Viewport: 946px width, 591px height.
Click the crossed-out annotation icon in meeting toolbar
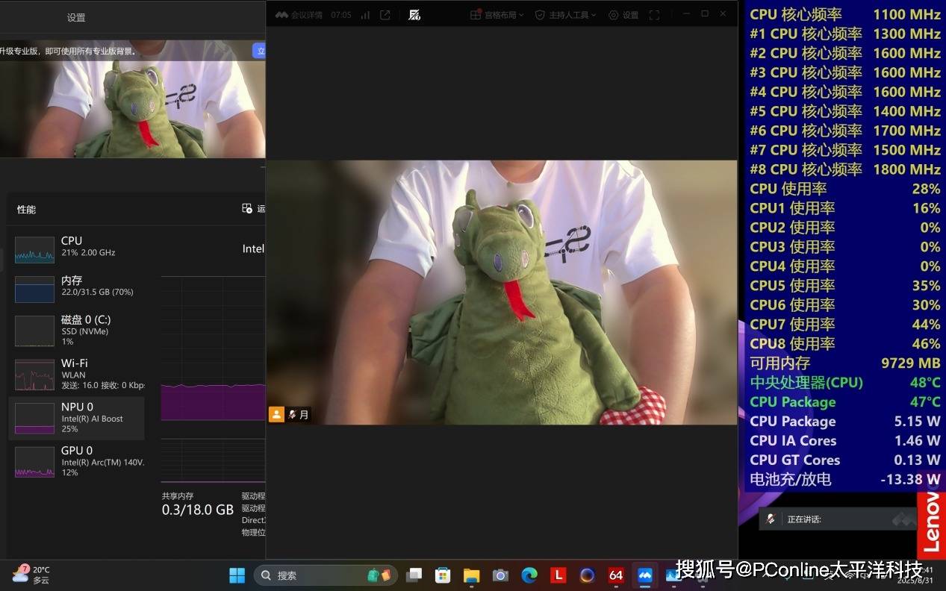tap(414, 15)
